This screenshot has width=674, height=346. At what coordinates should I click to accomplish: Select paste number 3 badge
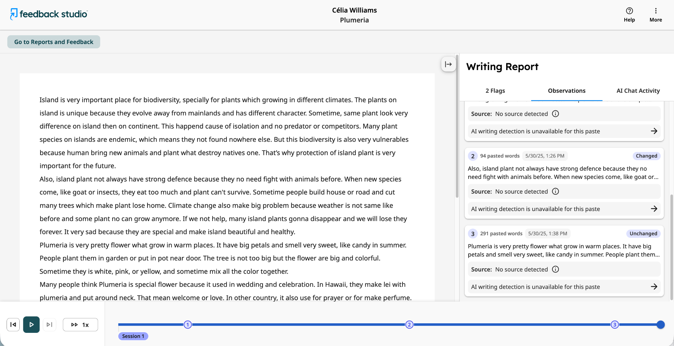(x=473, y=234)
